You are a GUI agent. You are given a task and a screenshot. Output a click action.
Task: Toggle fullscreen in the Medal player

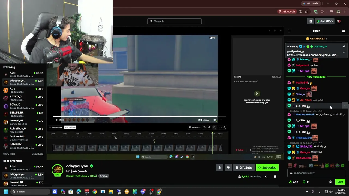221,120
